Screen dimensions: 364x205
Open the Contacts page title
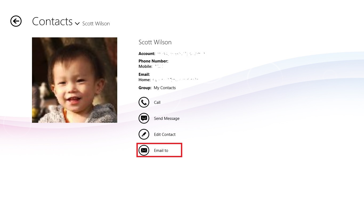point(52,21)
